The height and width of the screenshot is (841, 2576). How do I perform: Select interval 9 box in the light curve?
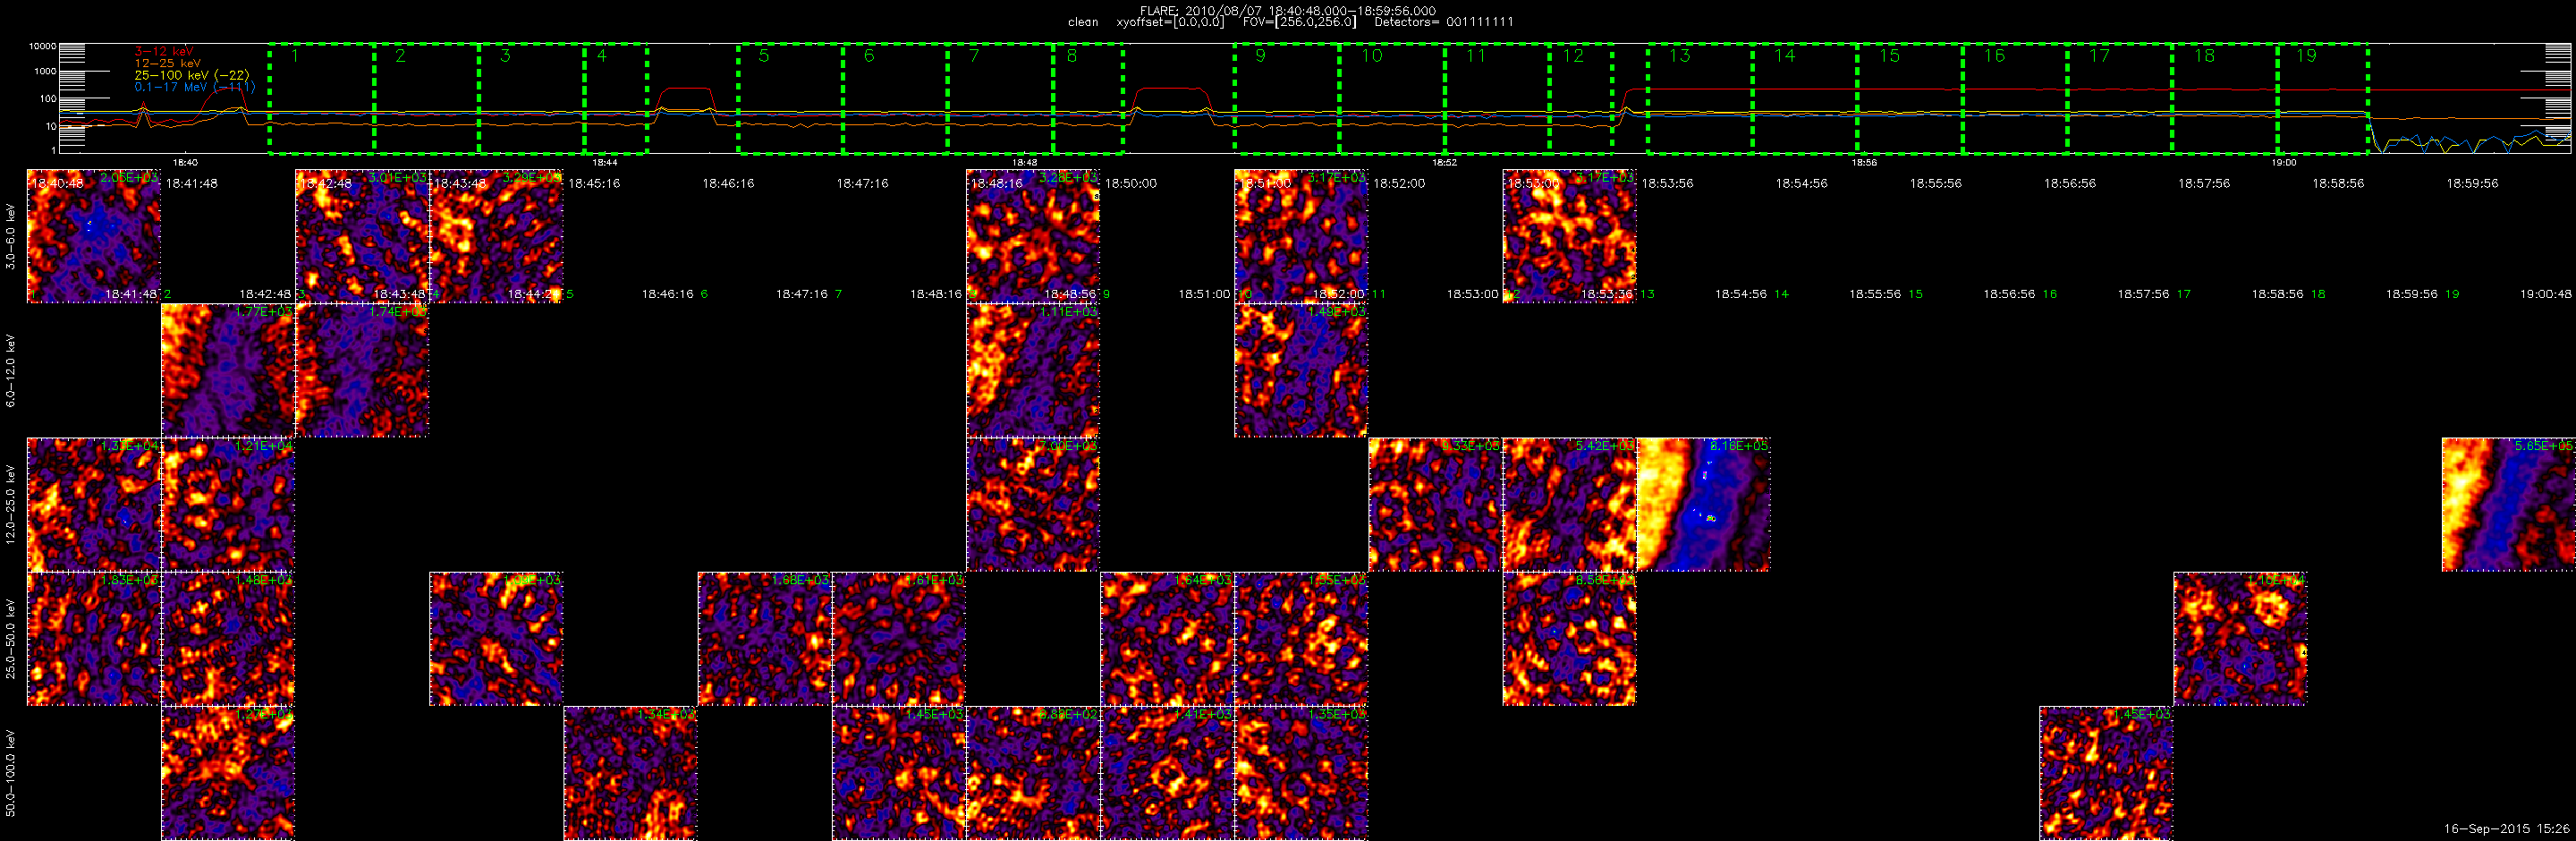1287,98
